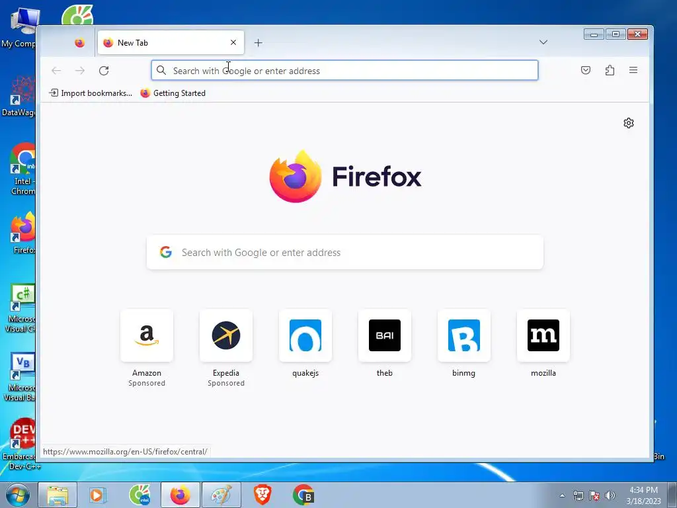Screen dimensions: 677x508
Task: Launch Brave browser from taskbar
Action: click(x=262, y=495)
